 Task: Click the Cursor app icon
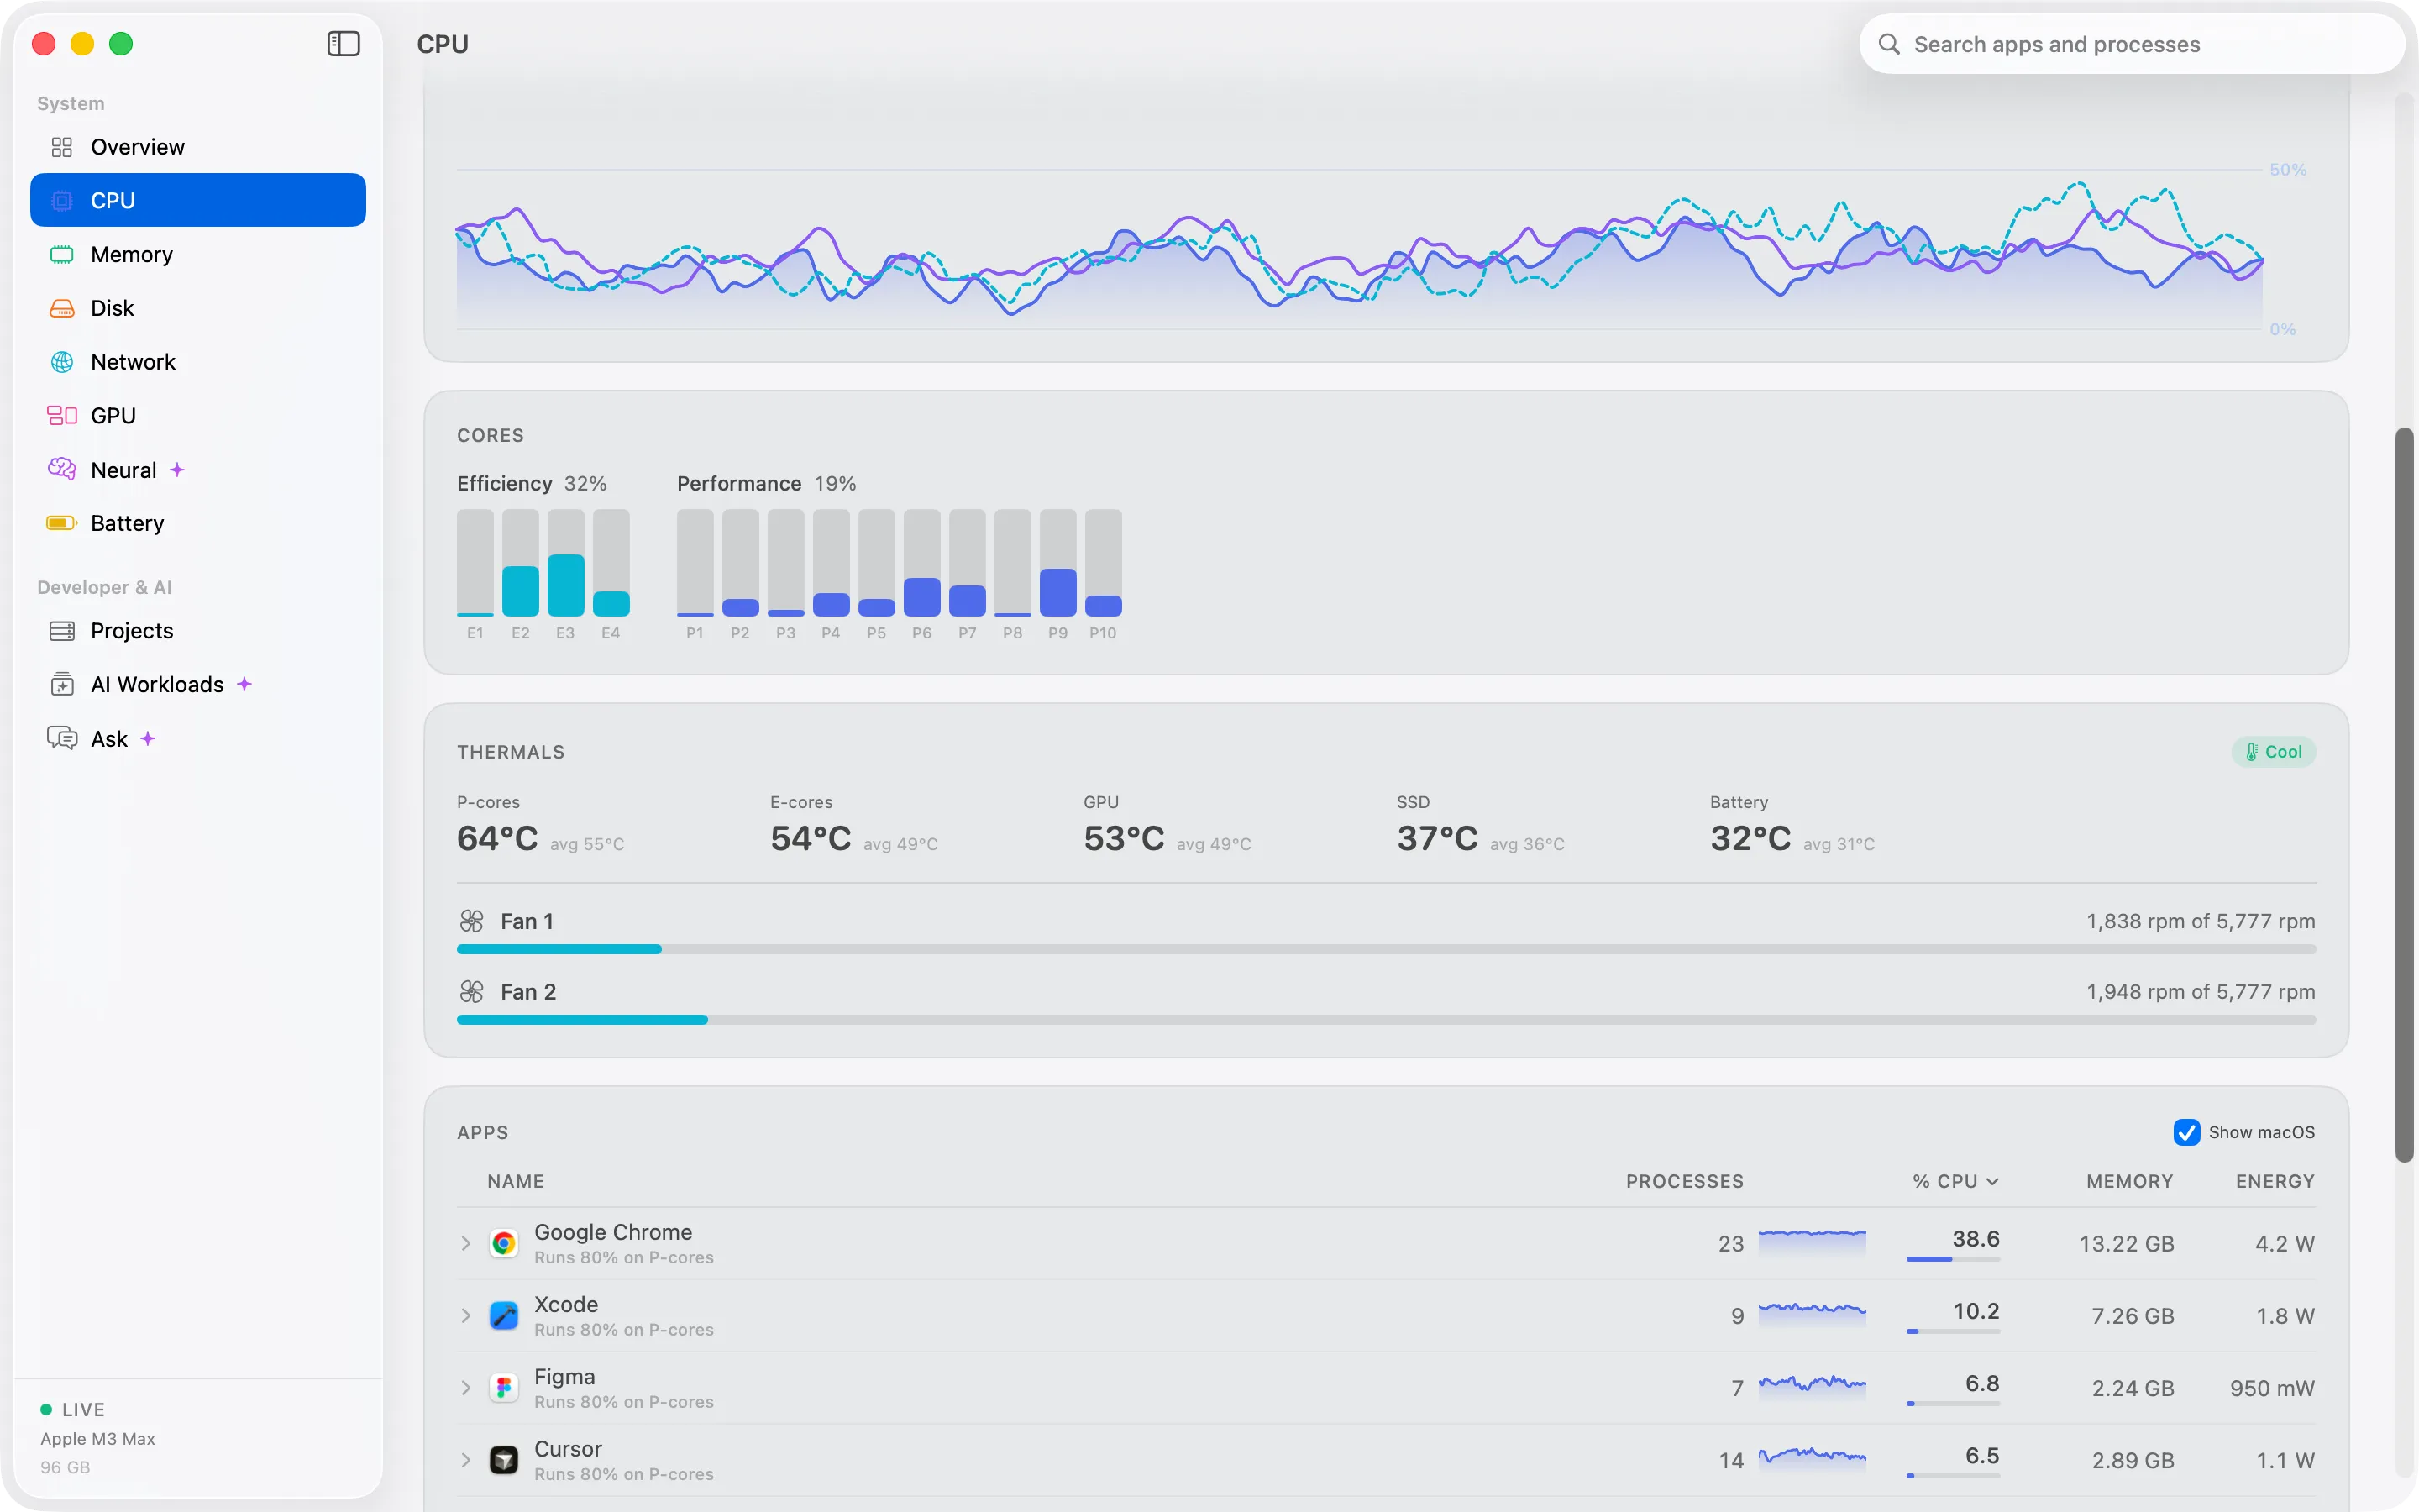click(504, 1460)
